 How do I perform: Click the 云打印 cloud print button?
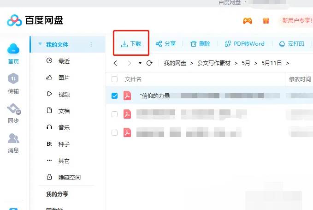(292, 44)
